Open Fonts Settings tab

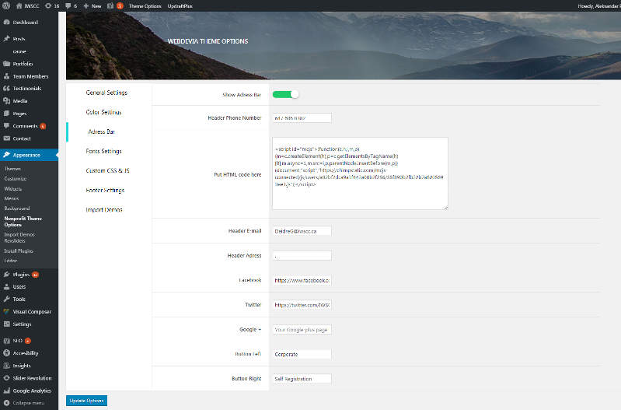tap(103, 151)
